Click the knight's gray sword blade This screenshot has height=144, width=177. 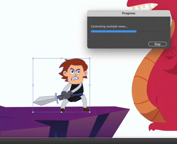coord(45,101)
